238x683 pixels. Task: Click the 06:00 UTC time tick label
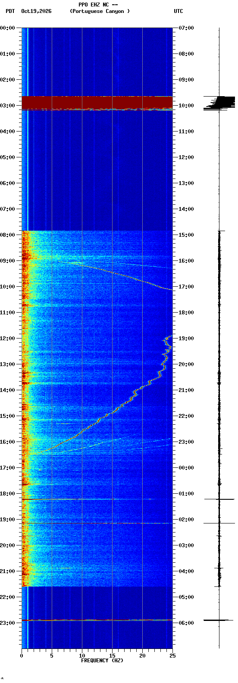(x=186, y=623)
